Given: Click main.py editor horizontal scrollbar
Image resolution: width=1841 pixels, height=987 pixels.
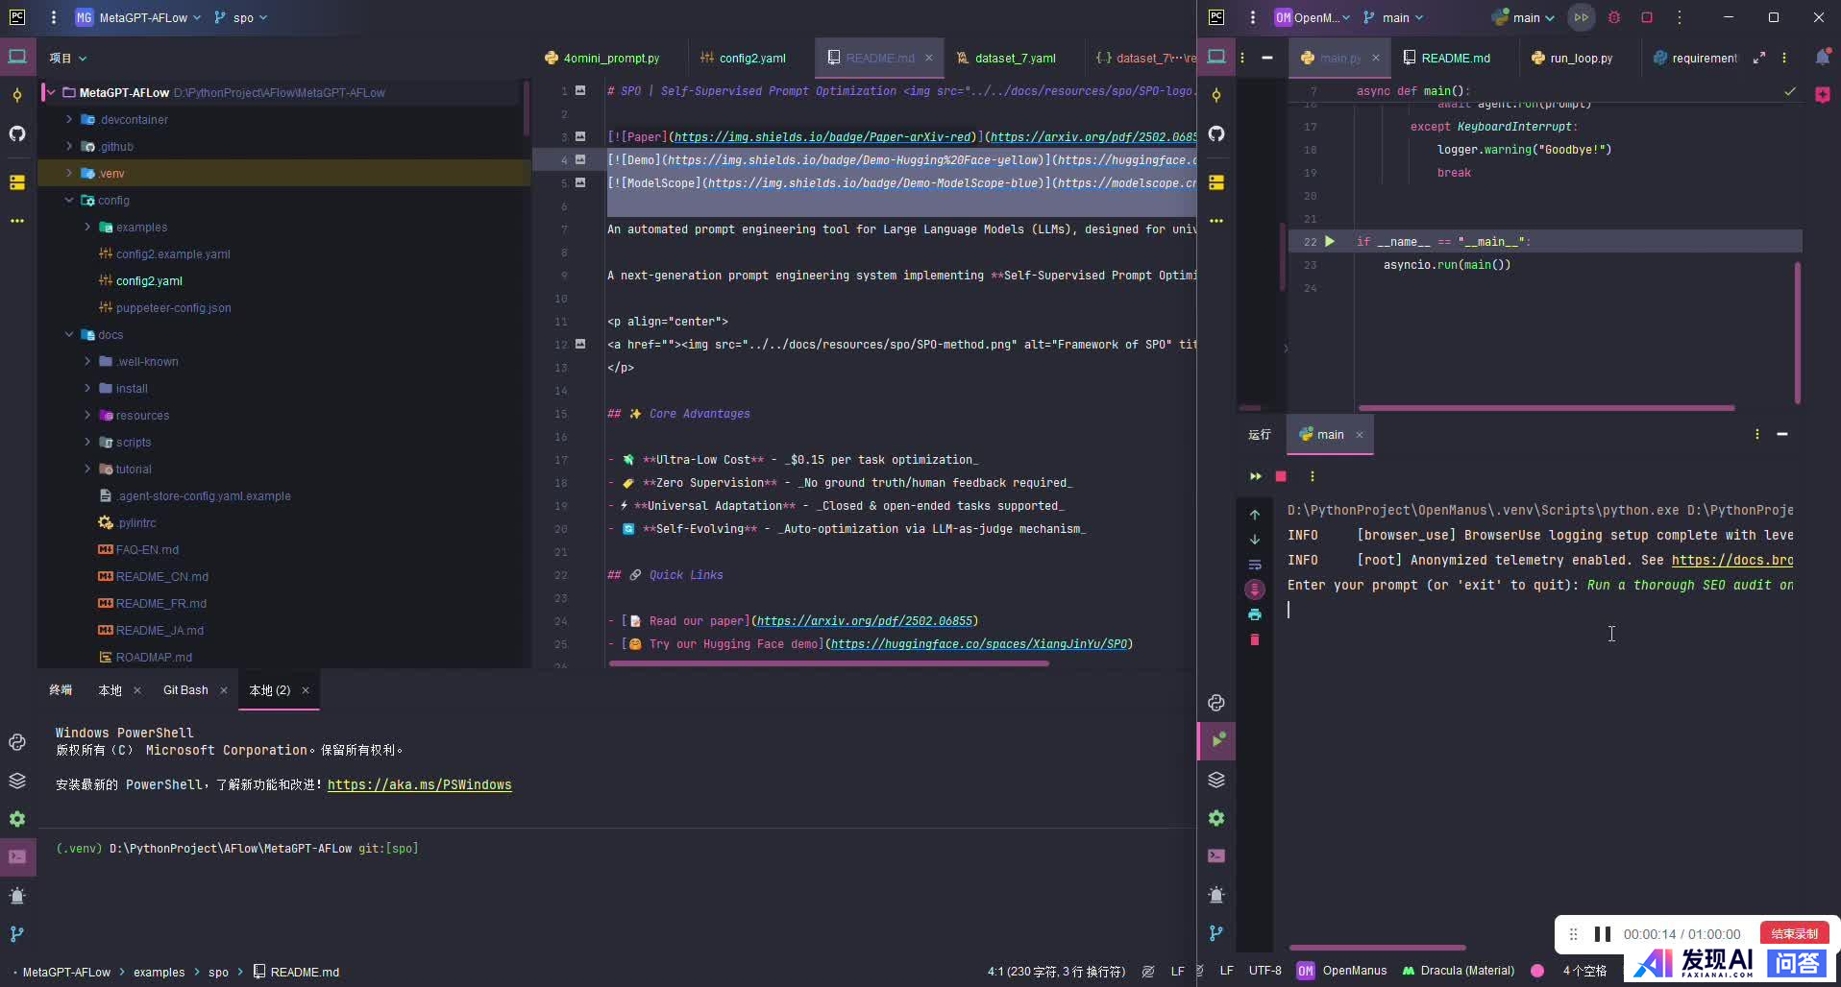Looking at the screenshot, I should [x=1546, y=408].
